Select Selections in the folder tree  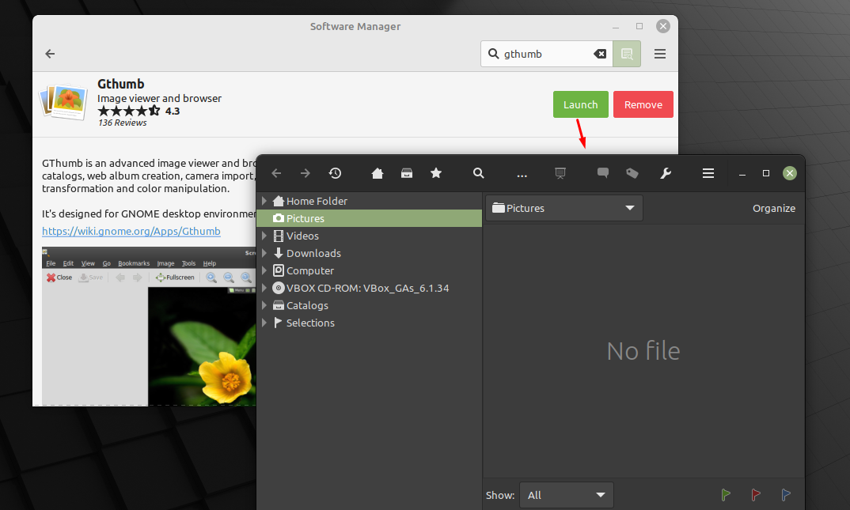369,322
